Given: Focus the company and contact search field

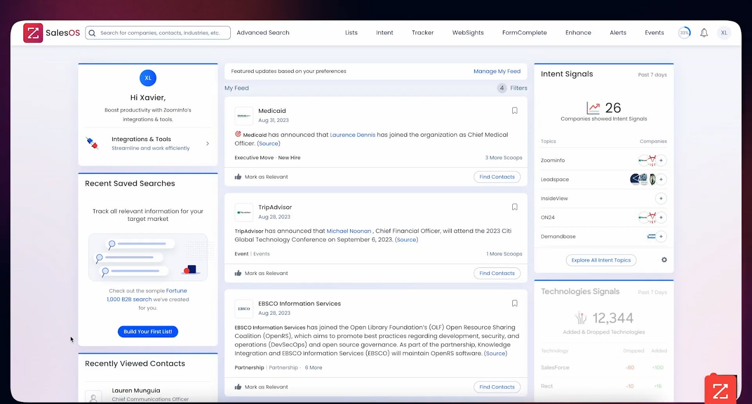Looking at the screenshot, I should point(158,33).
